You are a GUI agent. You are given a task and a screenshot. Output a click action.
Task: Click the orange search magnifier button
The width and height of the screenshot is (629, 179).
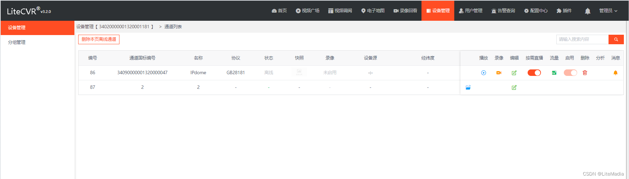click(x=616, y=39)
